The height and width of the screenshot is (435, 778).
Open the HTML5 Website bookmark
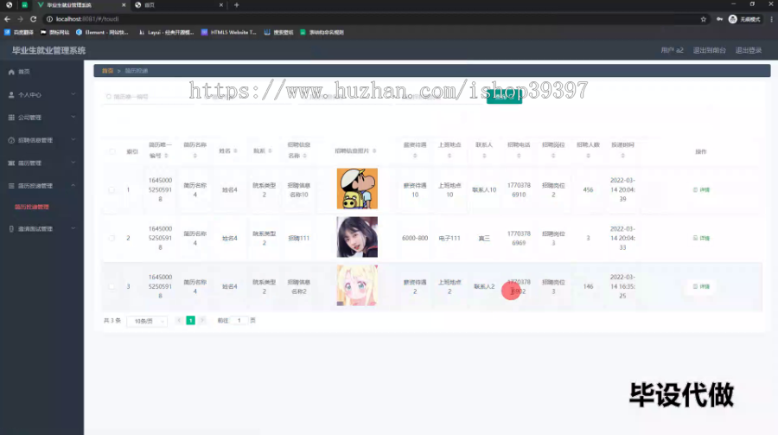[229, 32]
